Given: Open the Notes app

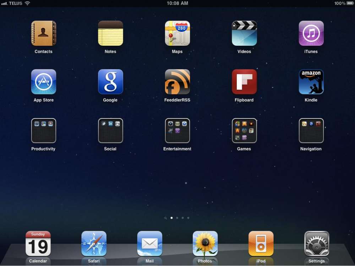Looking at the screenshot, I should tap(110, 34).
